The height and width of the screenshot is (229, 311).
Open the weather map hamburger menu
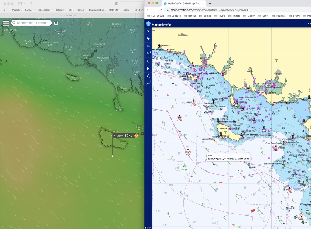point(6,23)
